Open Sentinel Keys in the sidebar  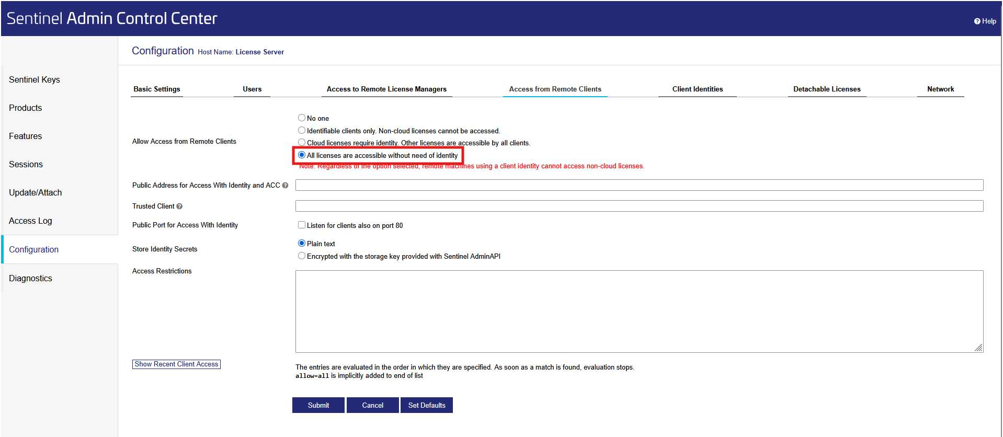(x=35, y=79)
